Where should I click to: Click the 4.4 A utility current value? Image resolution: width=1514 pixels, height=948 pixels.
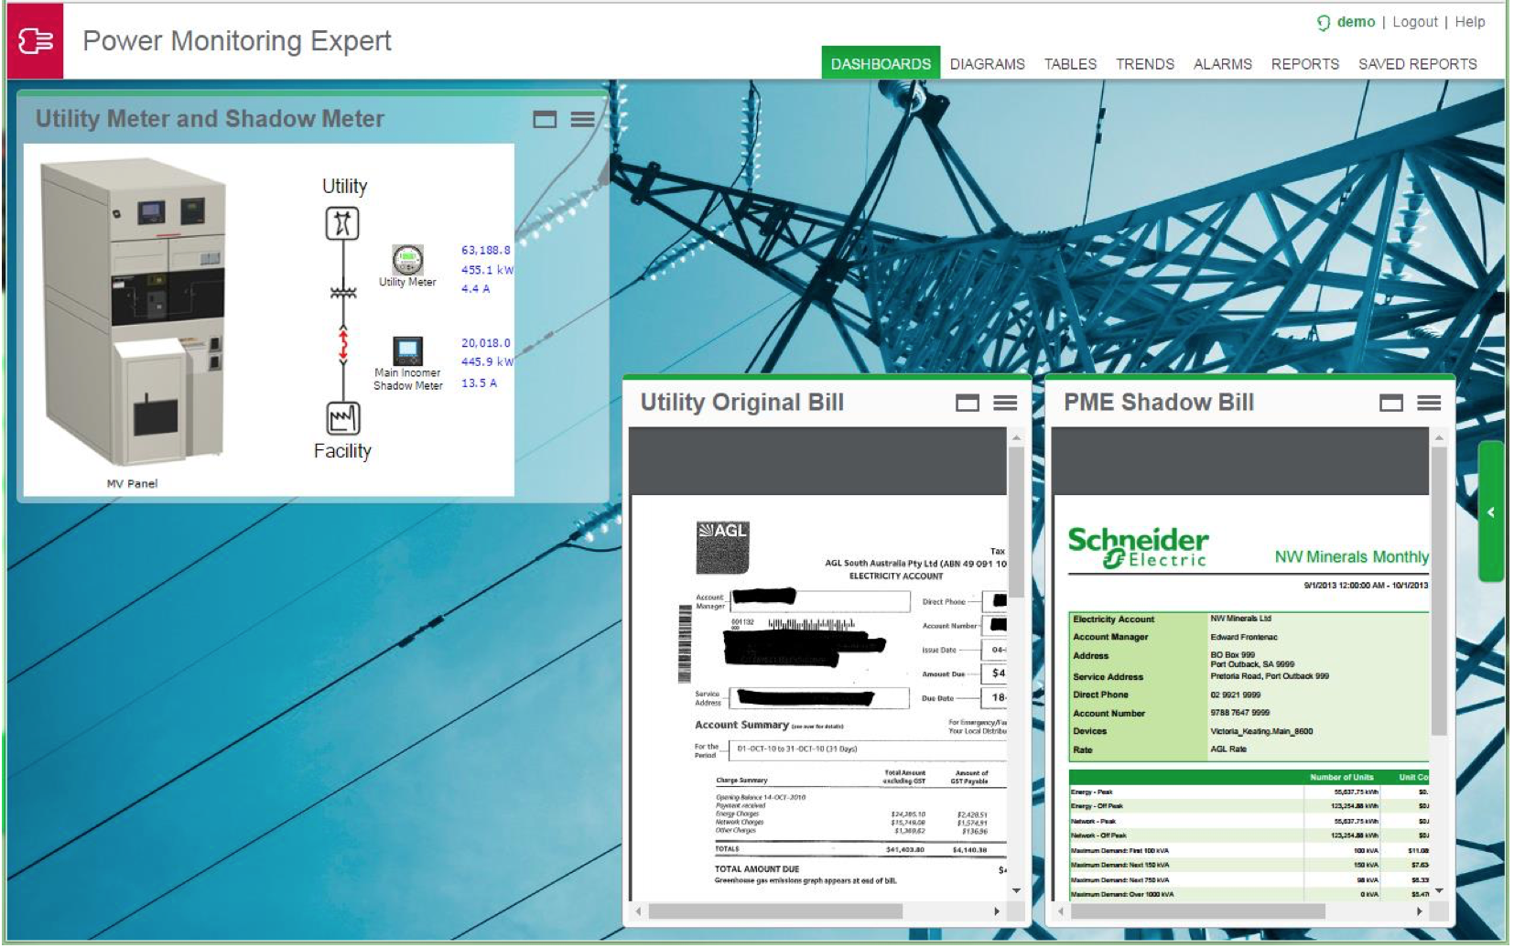tap(475, 289)
